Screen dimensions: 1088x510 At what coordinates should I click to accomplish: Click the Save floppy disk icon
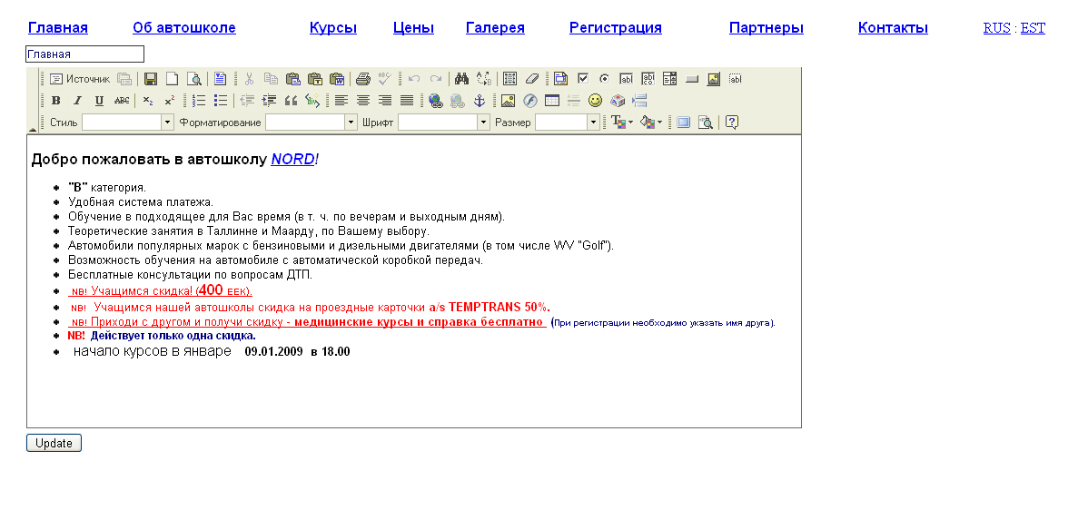point(151,79)
